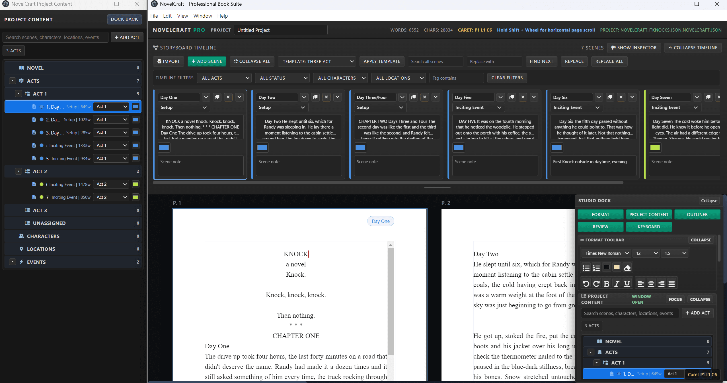Delete the Day Two scene card
Screen dimensions: 727x383
326,97
